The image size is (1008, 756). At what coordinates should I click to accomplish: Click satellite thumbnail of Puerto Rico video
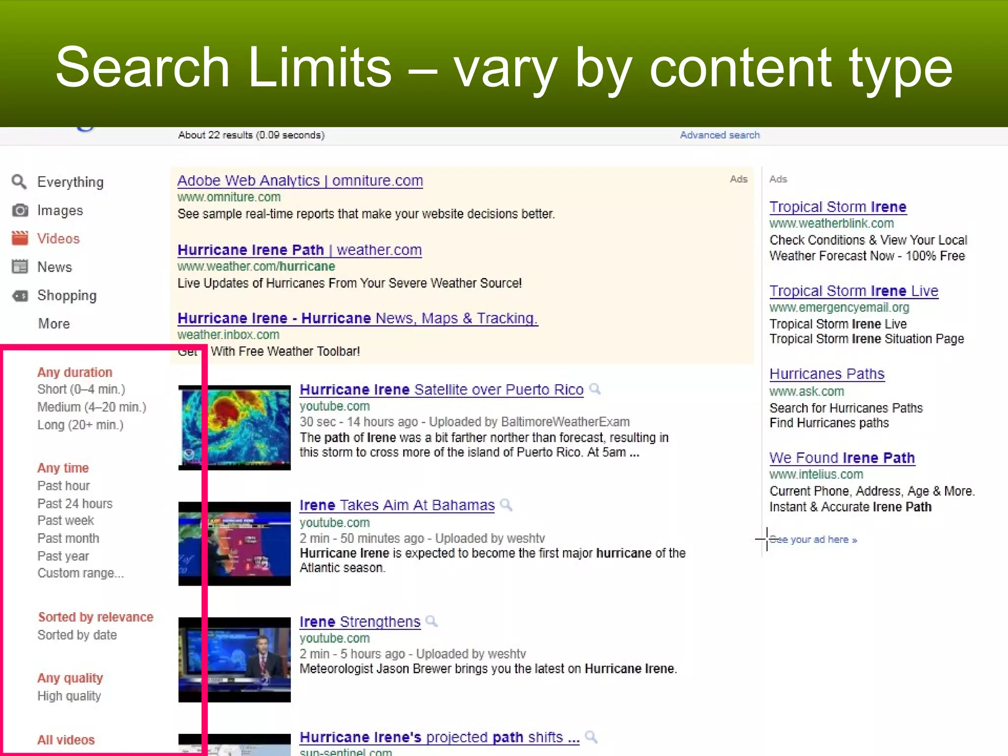coord(234,428)
